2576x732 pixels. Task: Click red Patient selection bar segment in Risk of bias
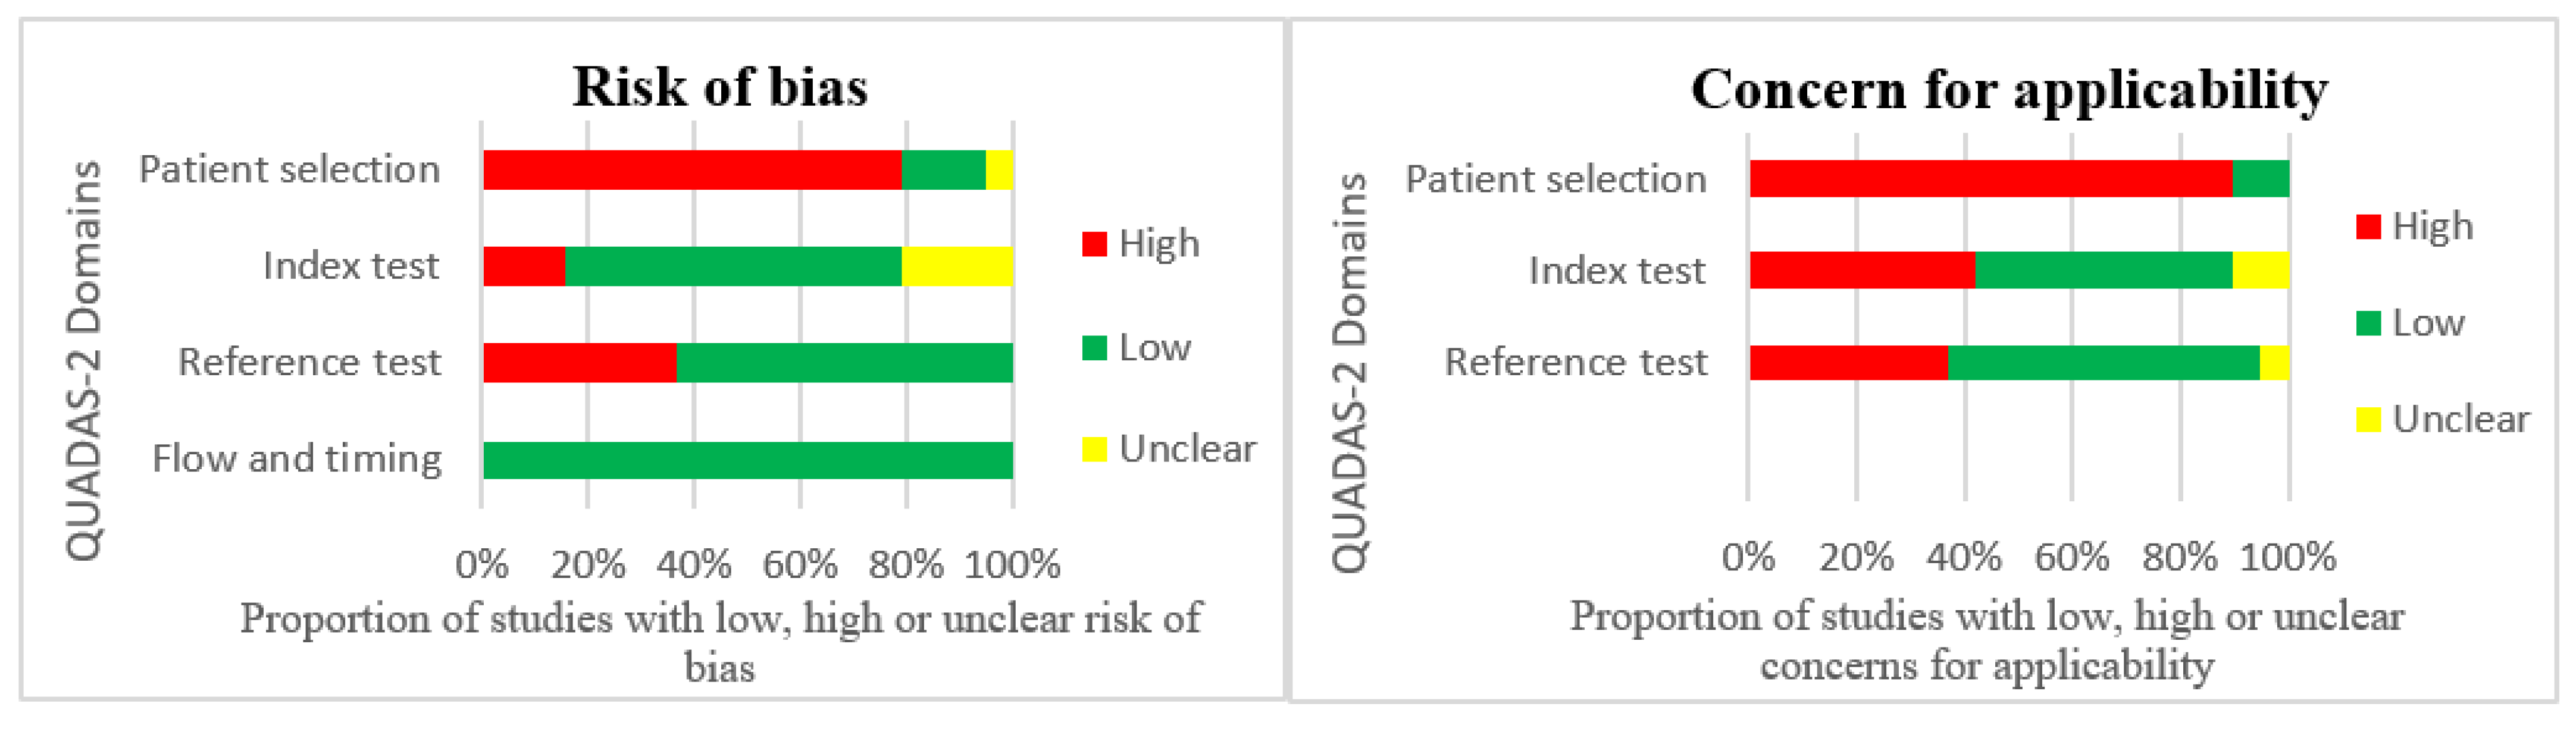[x=692, y=169]
